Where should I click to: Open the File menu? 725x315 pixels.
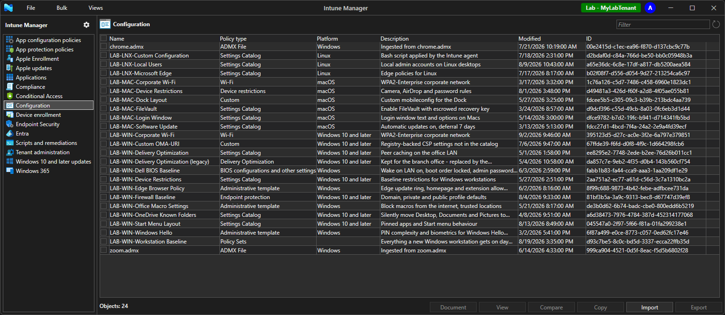31,8
